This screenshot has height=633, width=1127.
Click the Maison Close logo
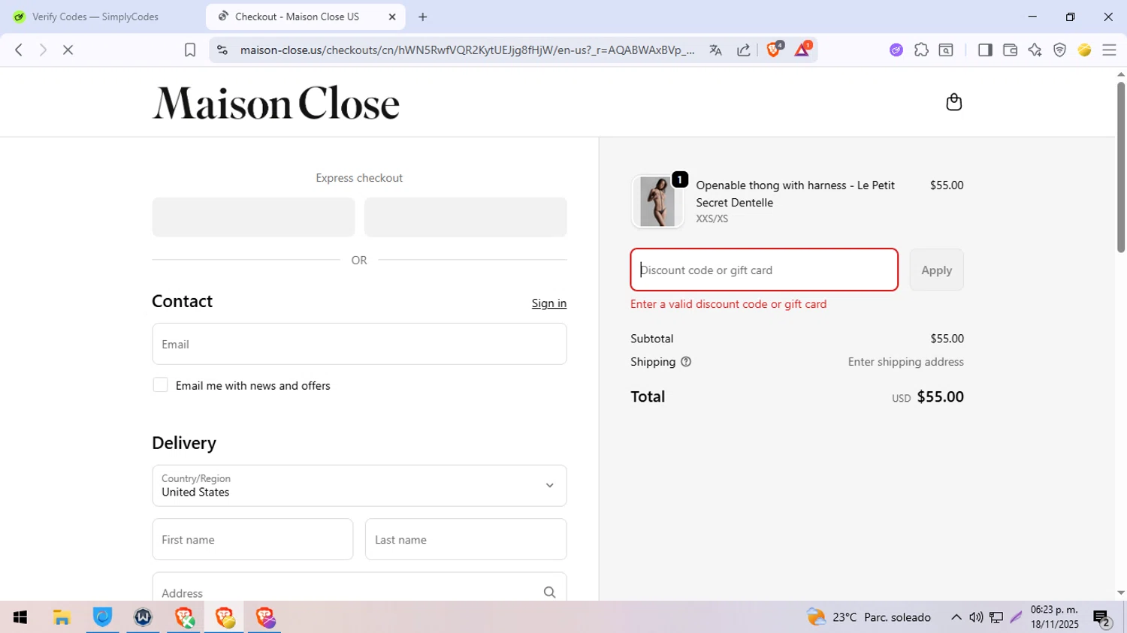(276, 103)
